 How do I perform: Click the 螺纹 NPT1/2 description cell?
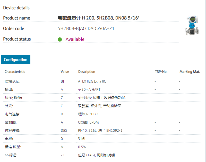click(88, 114)
